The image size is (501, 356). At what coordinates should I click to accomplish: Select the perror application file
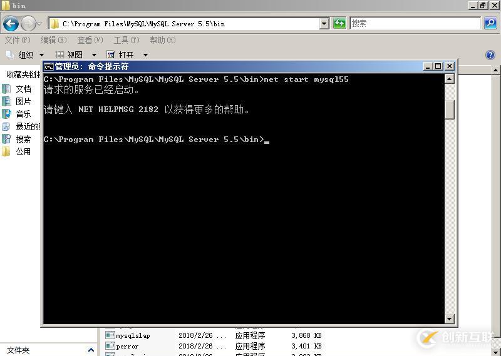point(127,346)
